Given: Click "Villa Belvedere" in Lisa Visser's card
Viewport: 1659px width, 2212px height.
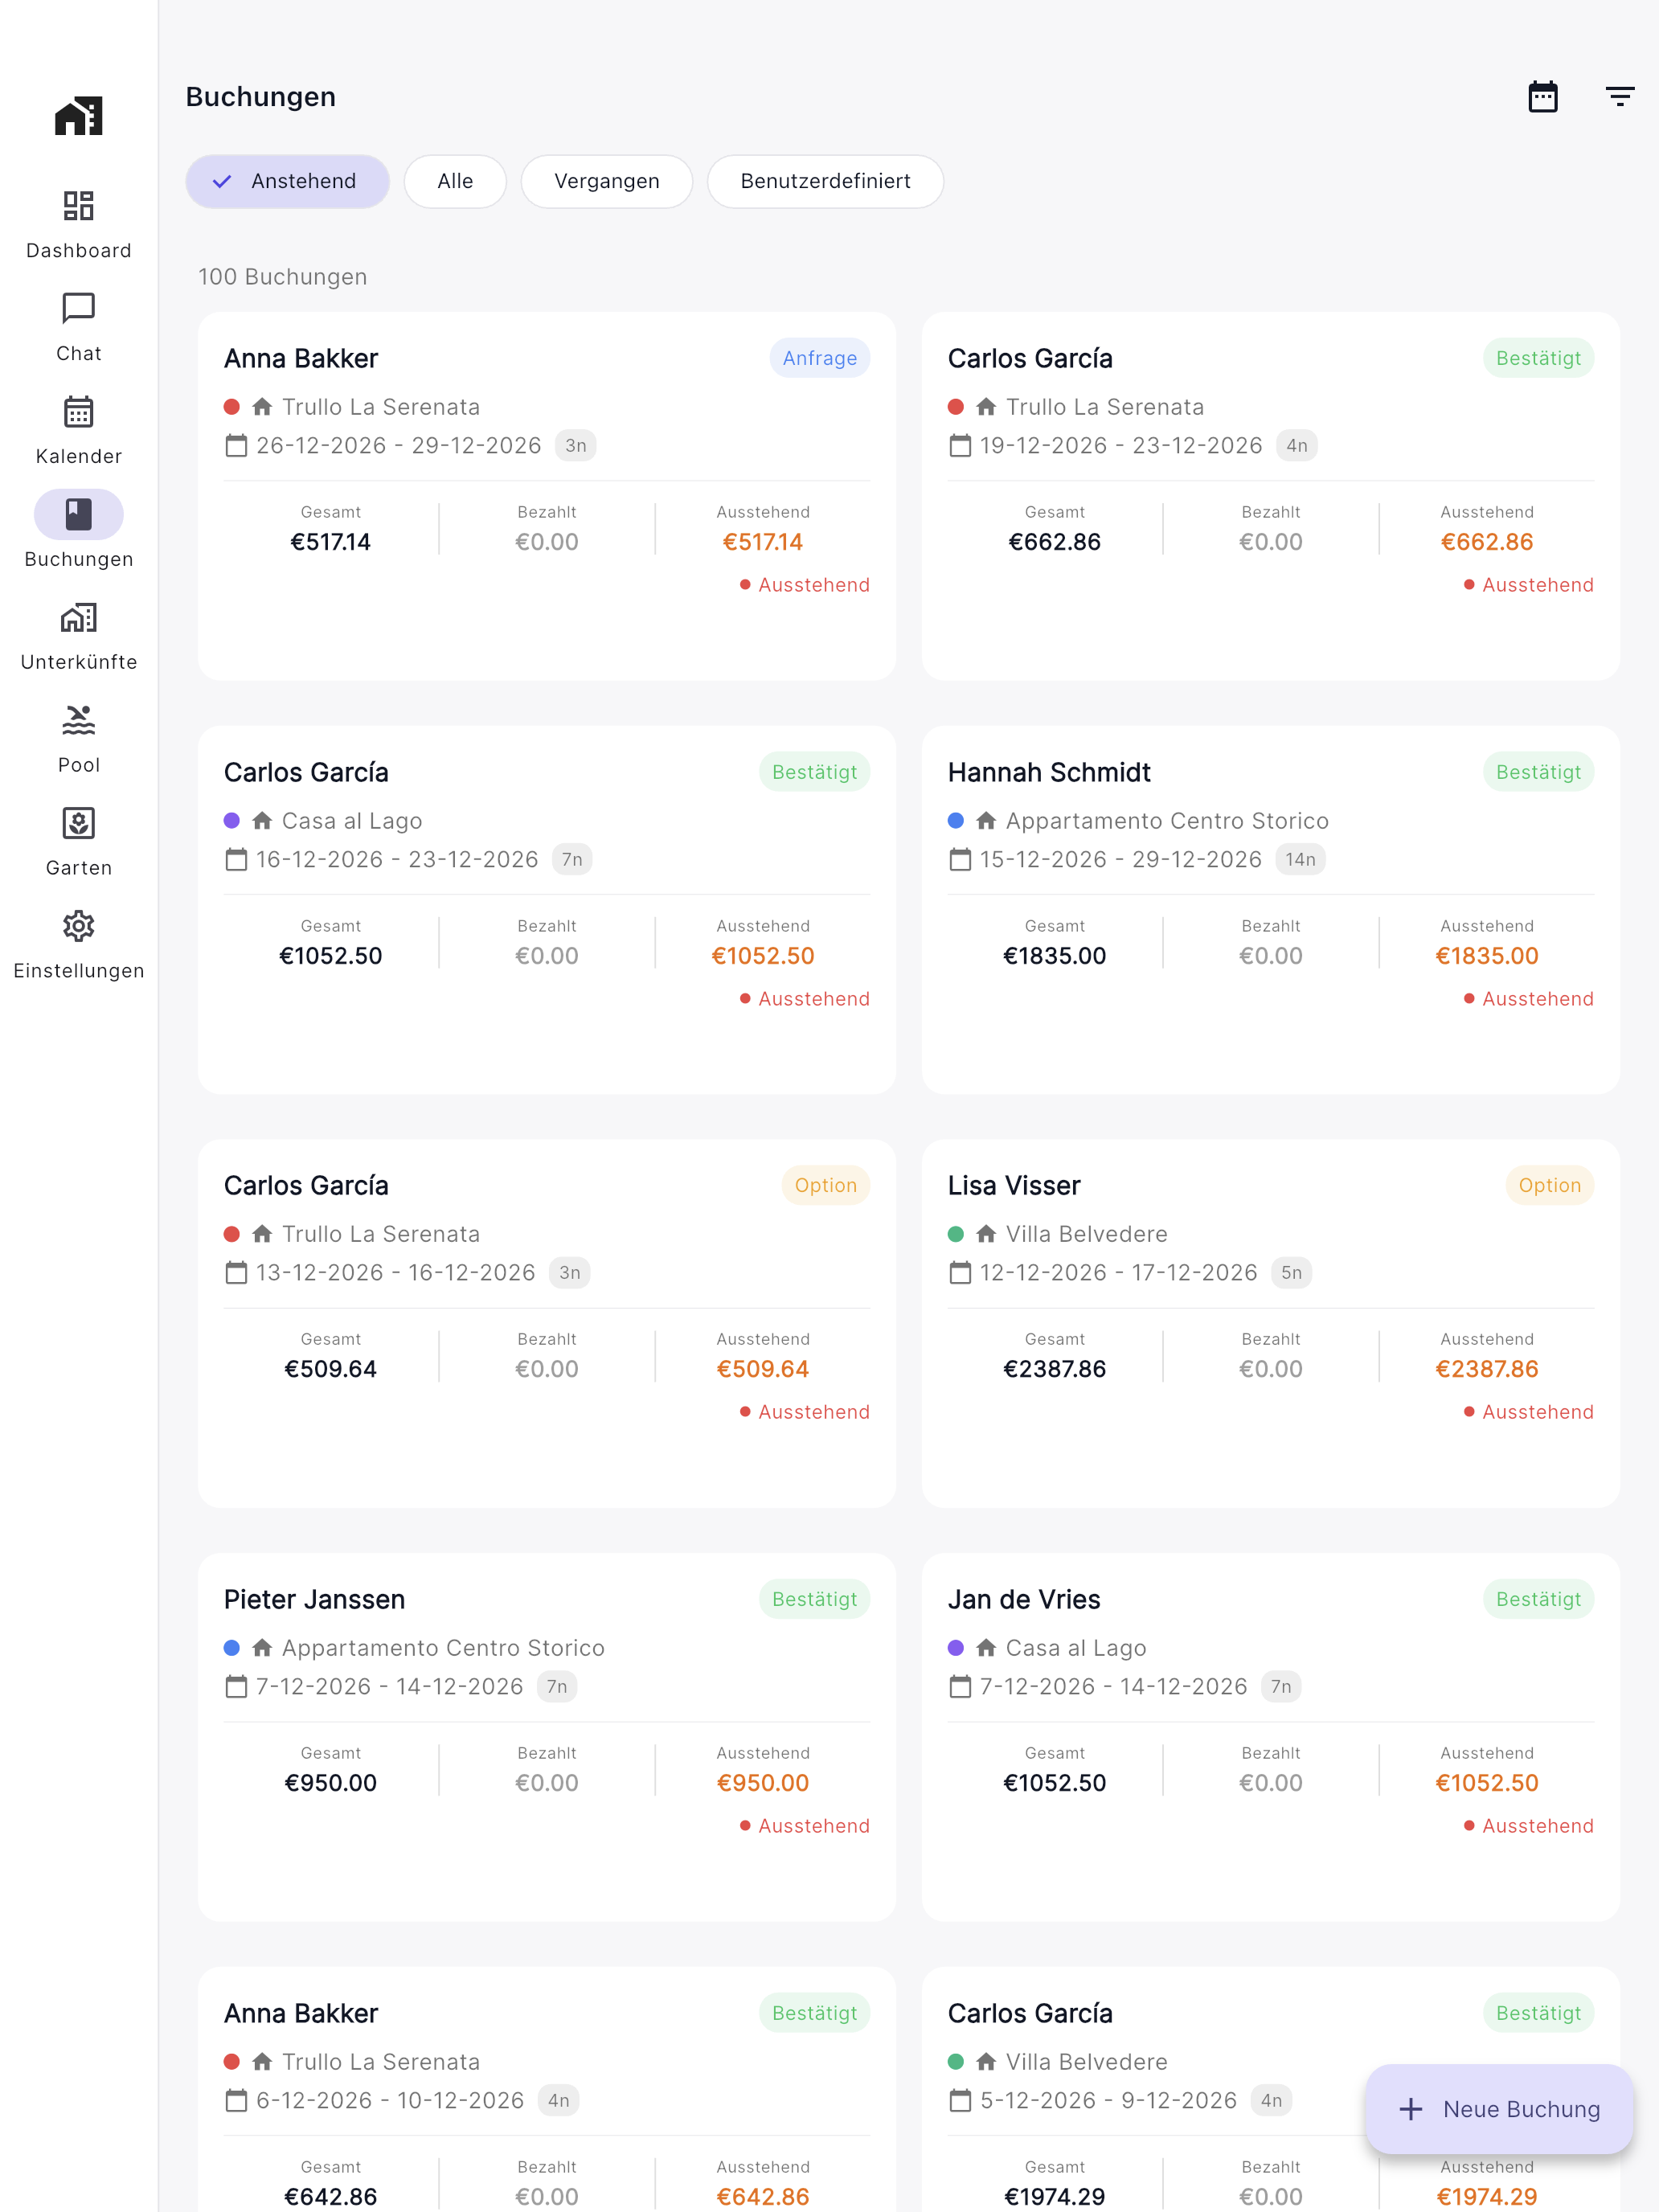Looking at the screenshot, I should click(1087, 1234).
